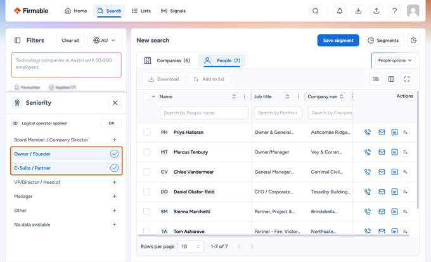Open Lists nav item
Image resolution: width=431 pixels, height=262 pixels.
point(141,11)
